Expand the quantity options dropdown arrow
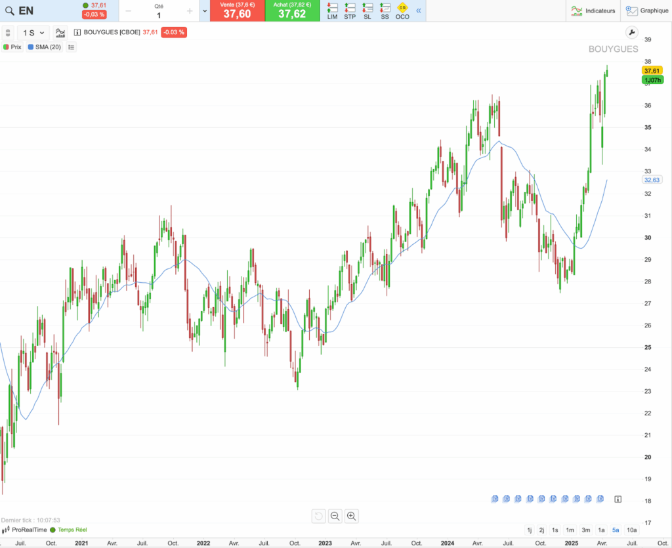The height and width of the screenshot is (548, 672). coord(205,11)
